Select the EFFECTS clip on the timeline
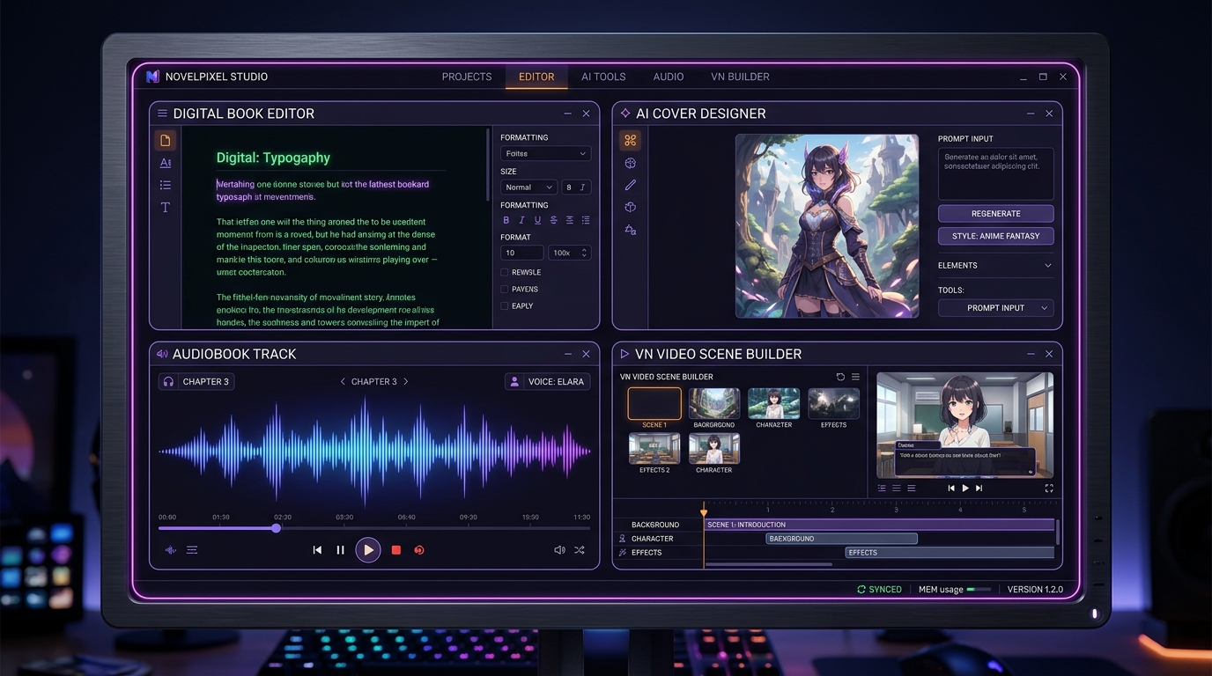 (x=950, y=553)
